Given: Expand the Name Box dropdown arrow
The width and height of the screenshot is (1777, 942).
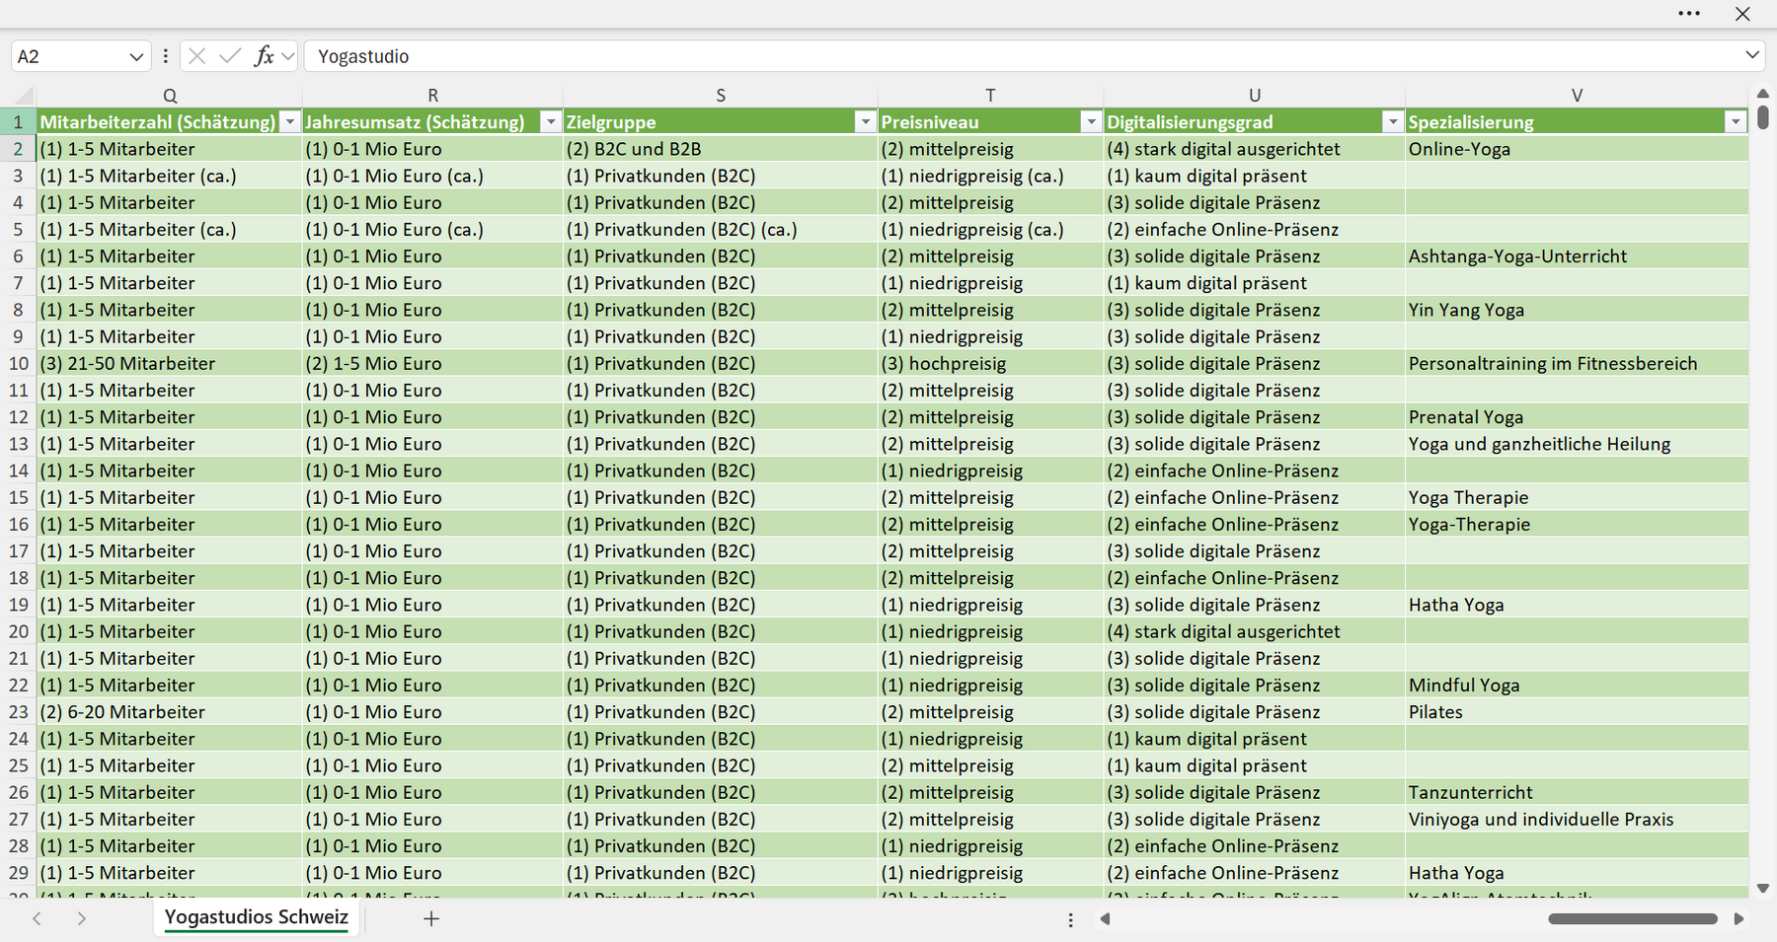Looking at the screenshot, I should tap(136, 57).
